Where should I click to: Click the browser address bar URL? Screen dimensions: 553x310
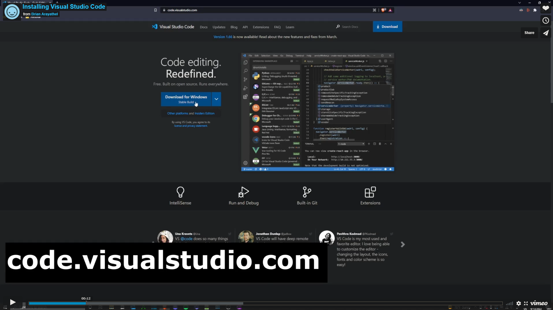[x=182, y=10]
